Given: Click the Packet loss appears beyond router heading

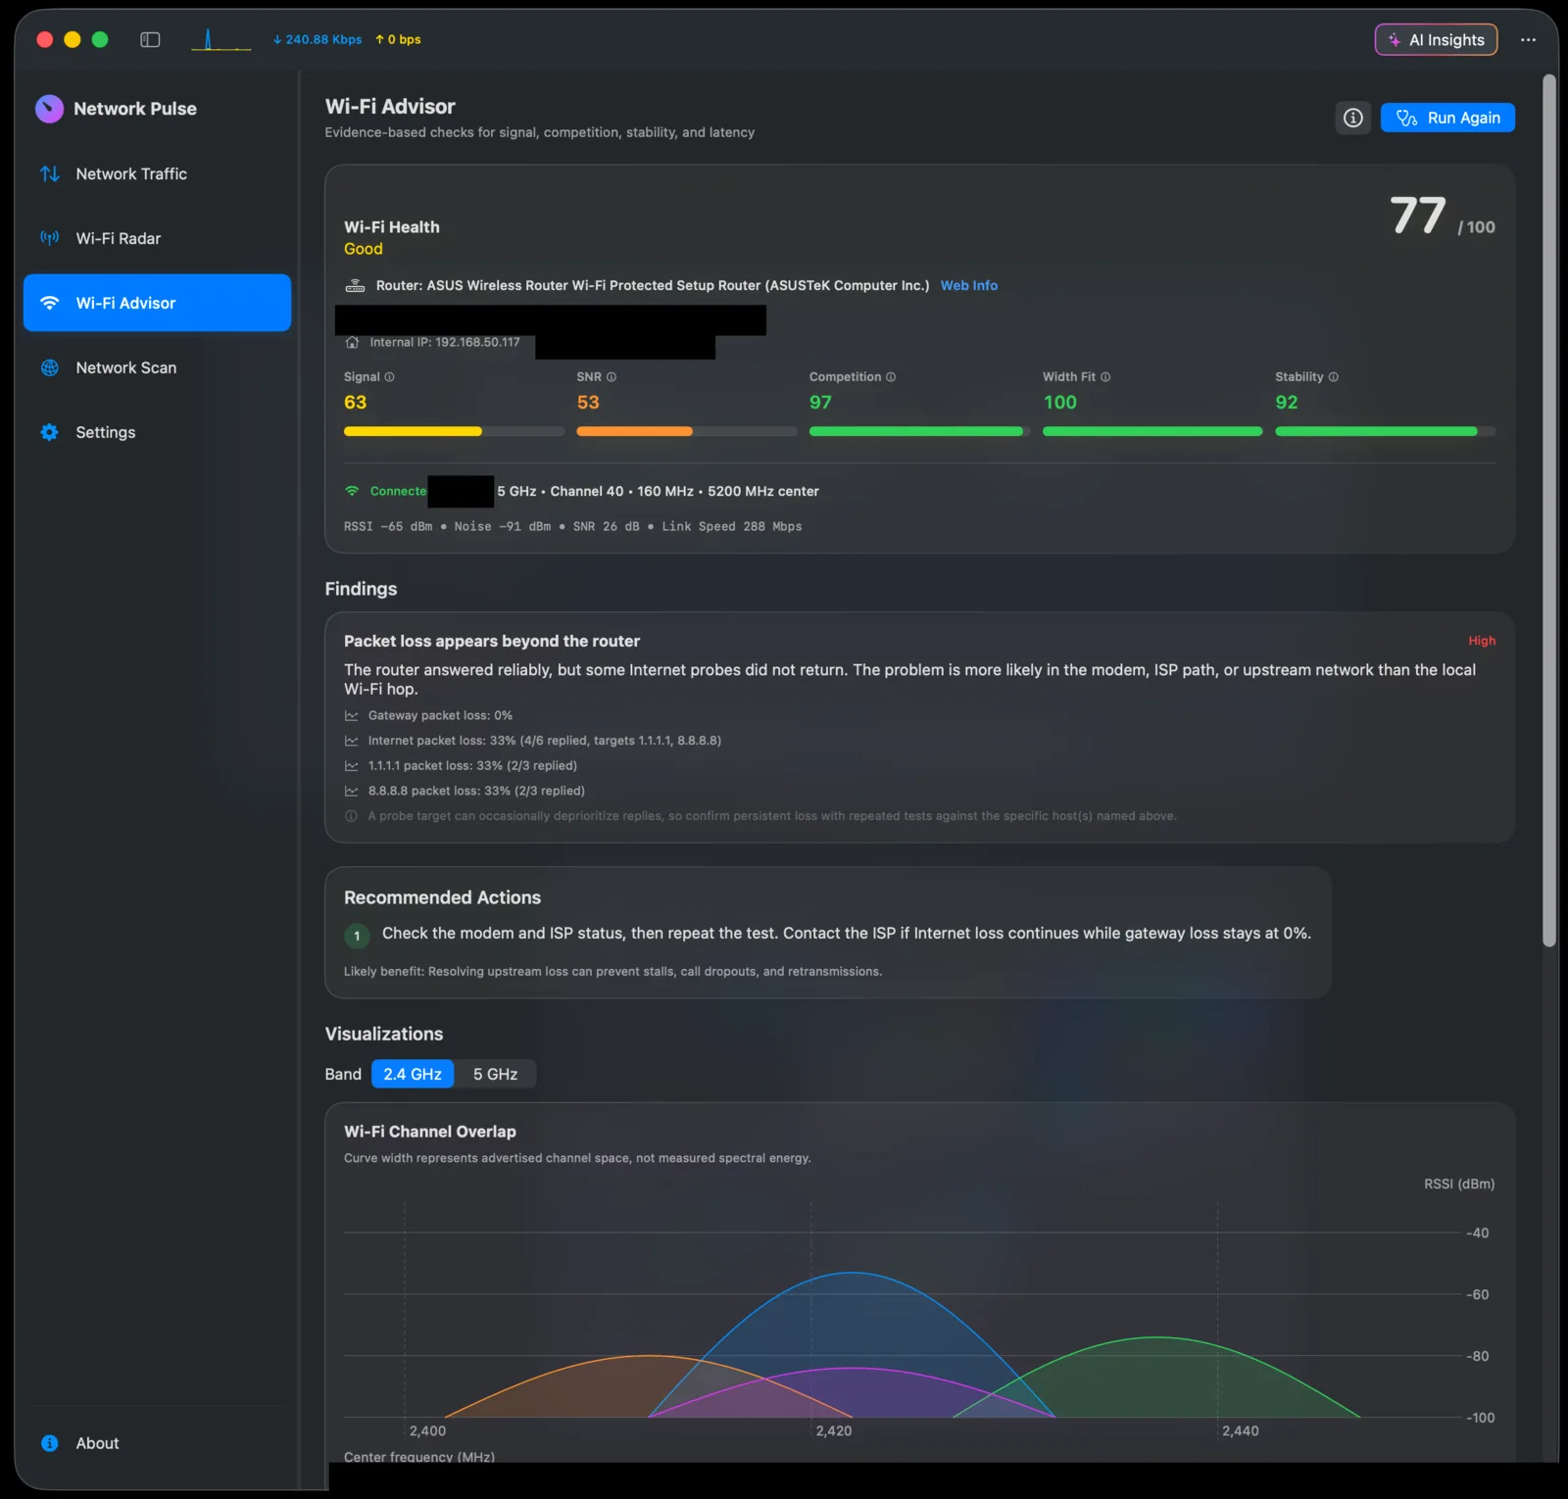Looking at the screenshot, I should [x=492, y=641].
